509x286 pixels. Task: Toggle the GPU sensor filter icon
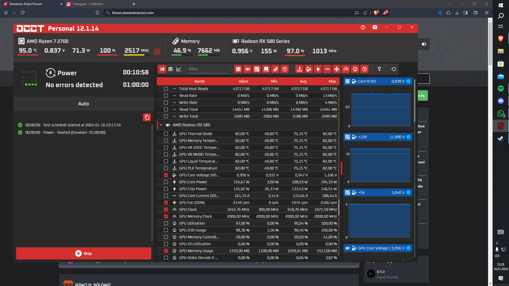(248, 69)
